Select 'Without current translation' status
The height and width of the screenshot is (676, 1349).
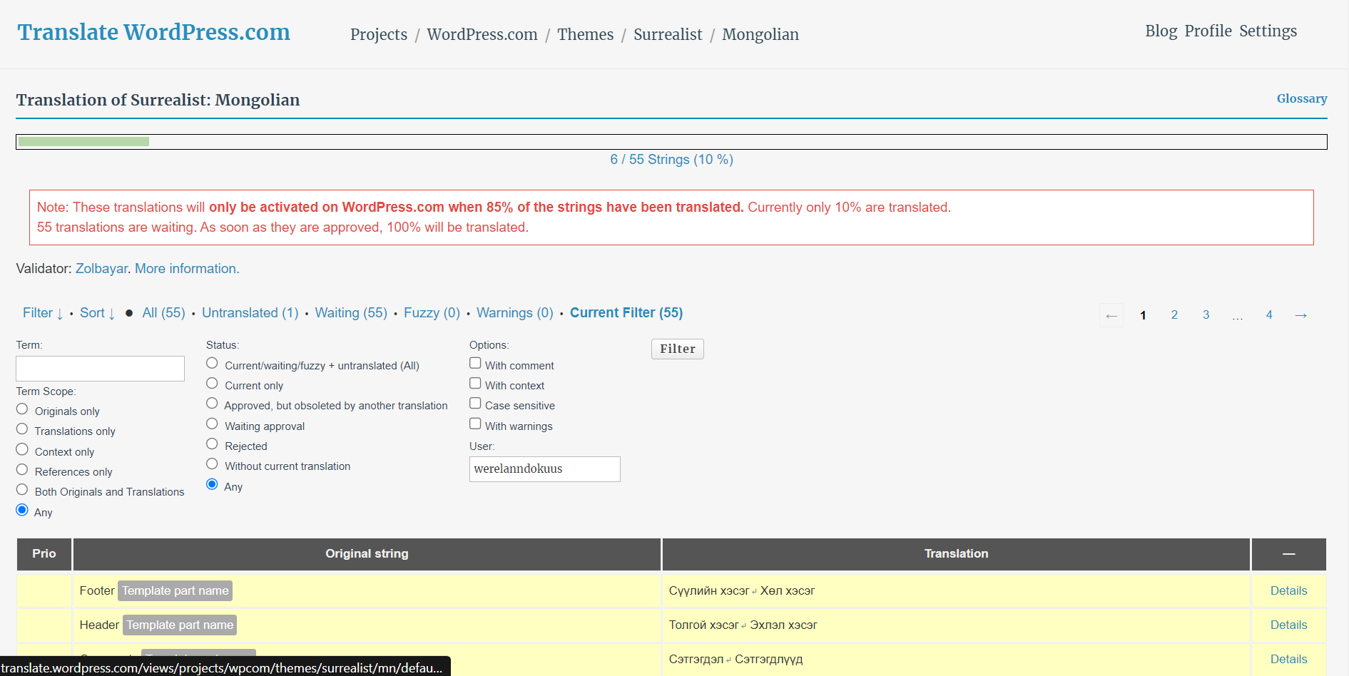212,464
